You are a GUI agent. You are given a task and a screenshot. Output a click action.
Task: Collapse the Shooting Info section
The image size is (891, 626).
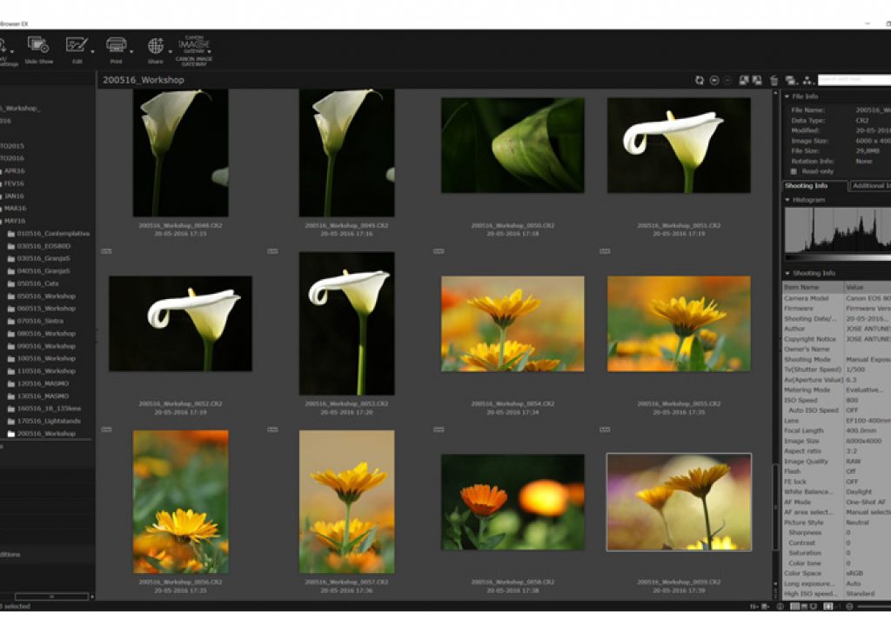pos(787,273)
